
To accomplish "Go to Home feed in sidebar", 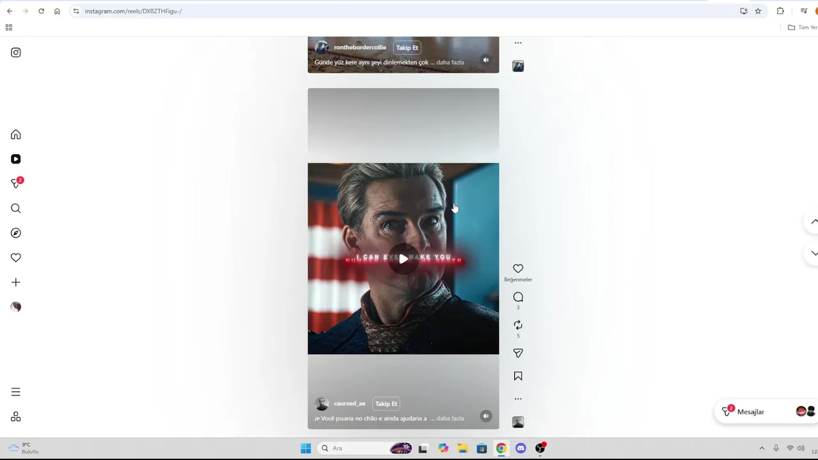I will pyautogui.click(x=16, y=135).
